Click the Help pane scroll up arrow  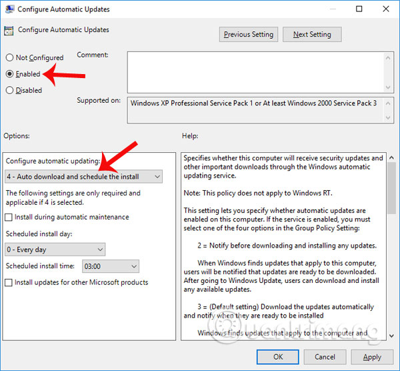(x=391, y=157)
